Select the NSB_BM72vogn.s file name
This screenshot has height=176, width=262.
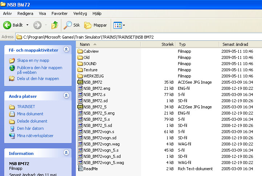tap(99, 132)
